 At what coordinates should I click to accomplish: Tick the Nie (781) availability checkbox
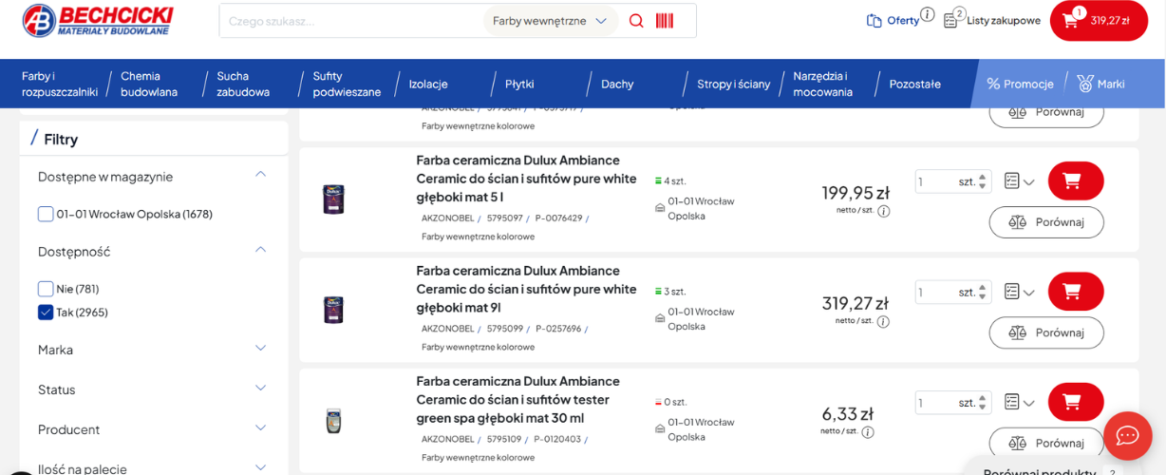[x=46, y=289]
